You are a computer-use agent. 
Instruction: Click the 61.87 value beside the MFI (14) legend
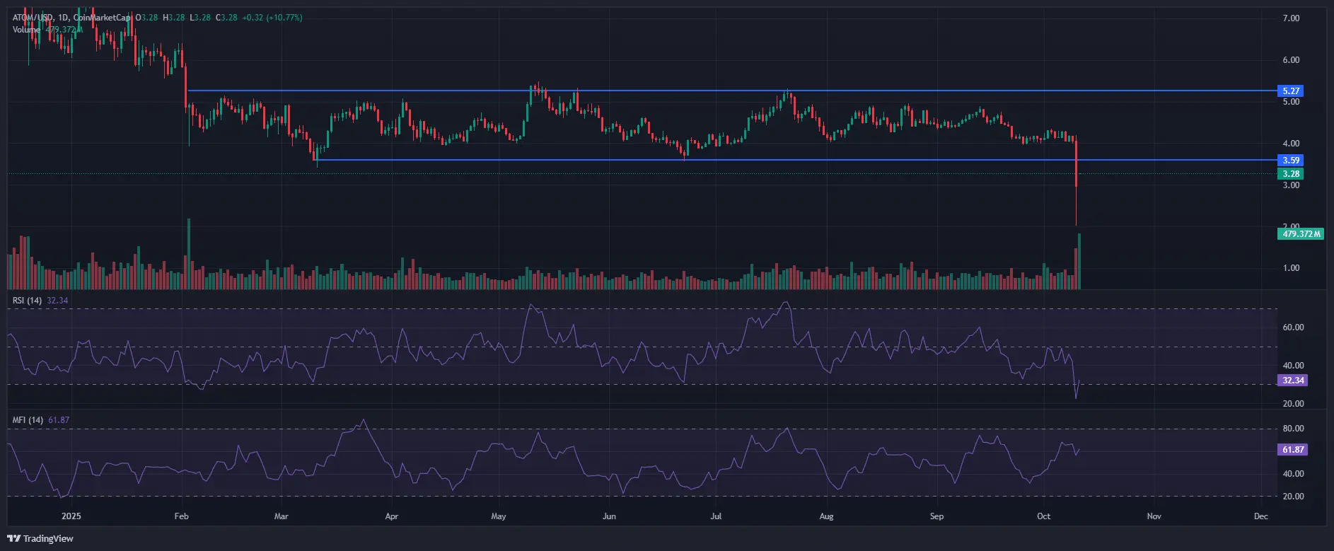pyautogui.click(x=59, y=420)
